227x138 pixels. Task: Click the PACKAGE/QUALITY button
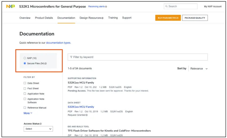tap(195, 18)
